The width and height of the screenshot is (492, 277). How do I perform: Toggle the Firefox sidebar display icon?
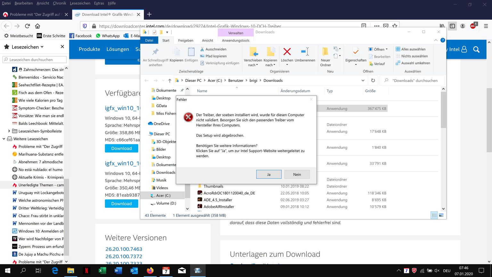click(x=452, y=26)
